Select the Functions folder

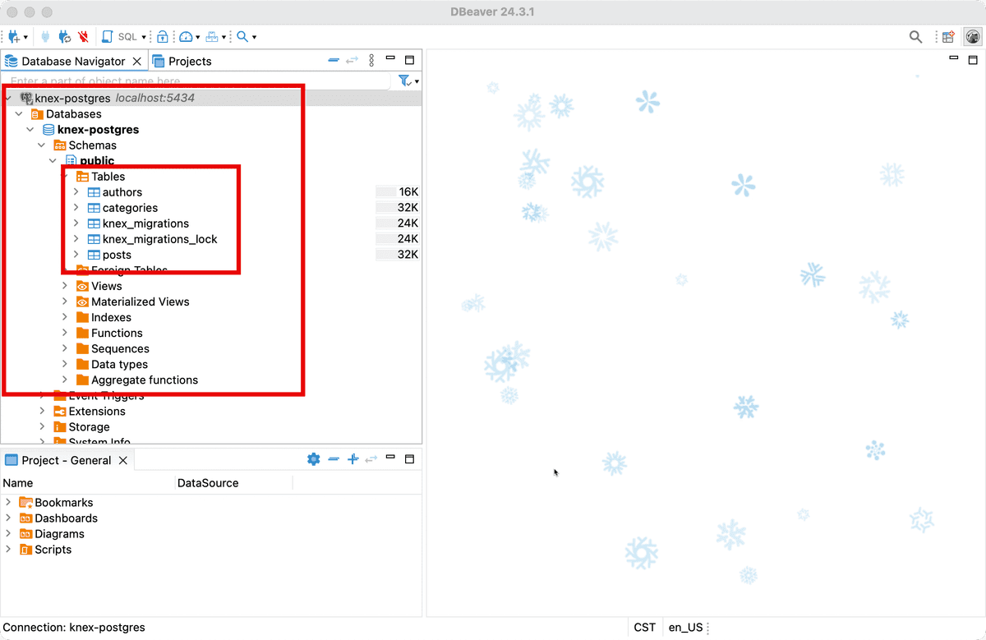(x=117, y=333)
